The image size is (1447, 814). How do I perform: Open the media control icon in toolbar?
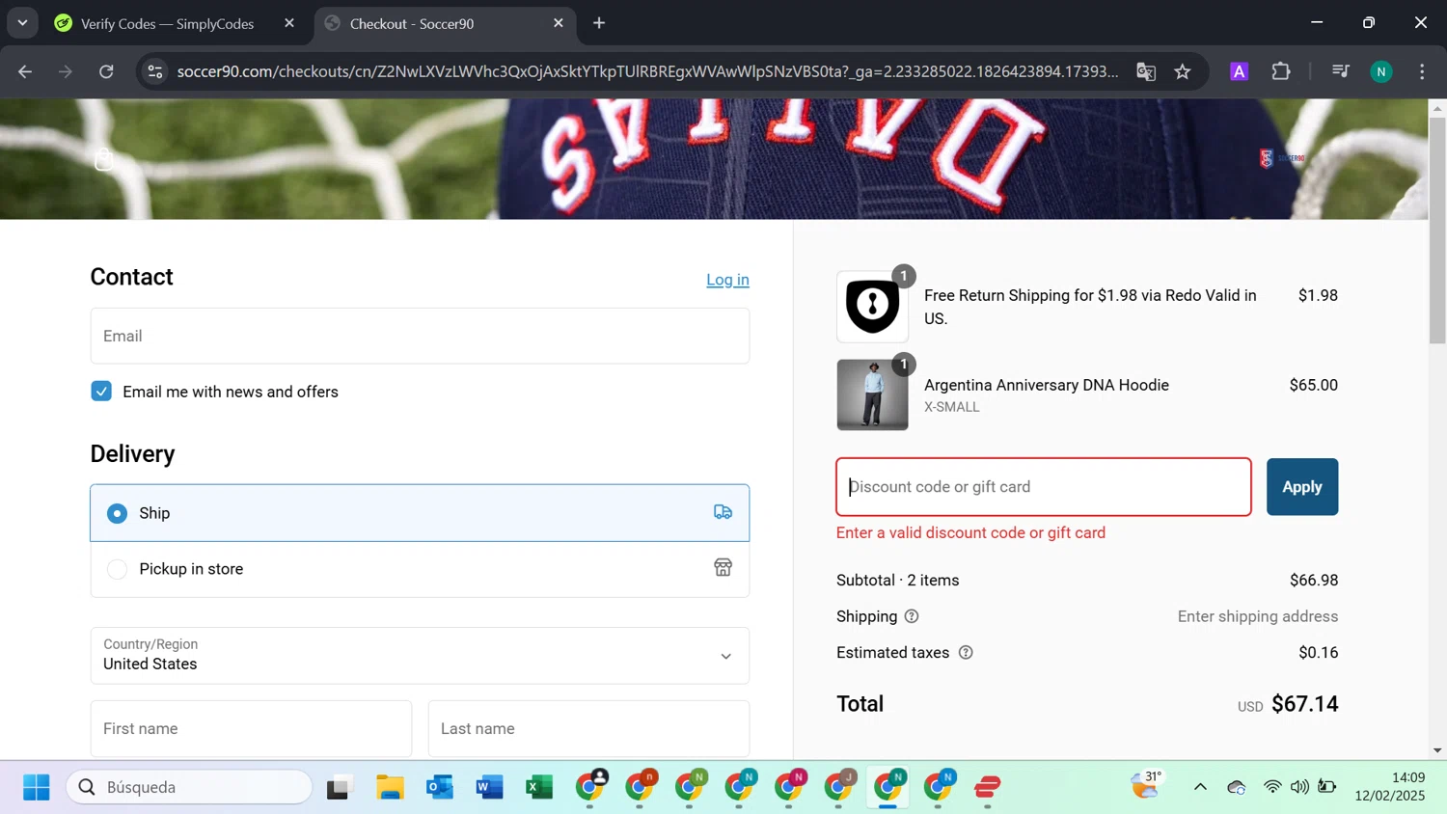pyautogui.click(x=1341, y=71)
